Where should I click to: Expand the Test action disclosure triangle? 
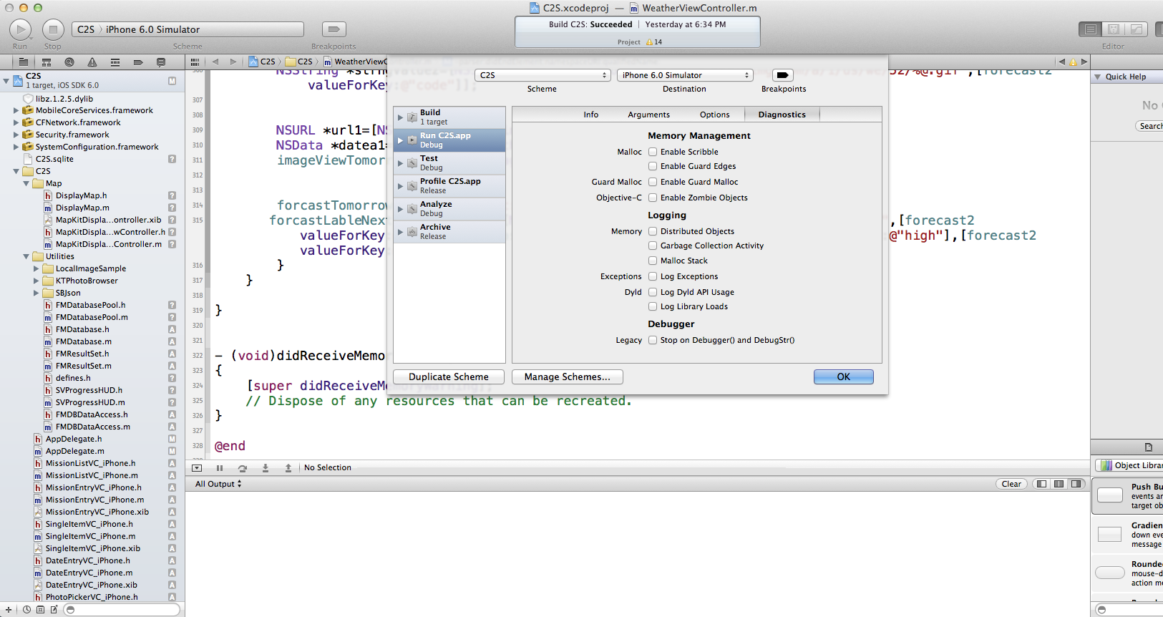click(x=400, y=163)
